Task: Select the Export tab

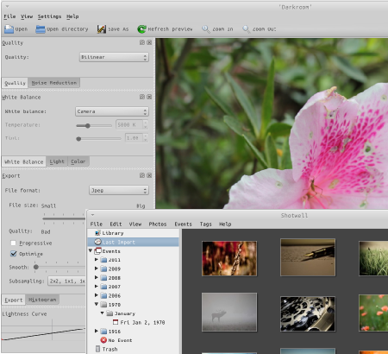Action: (x=14, y=300)
